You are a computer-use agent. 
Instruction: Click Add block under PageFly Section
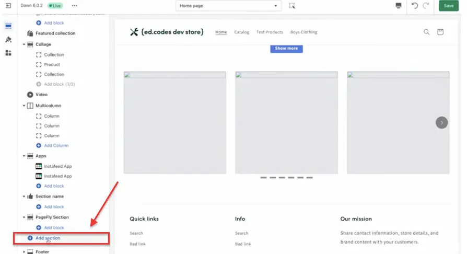point(54,227)
